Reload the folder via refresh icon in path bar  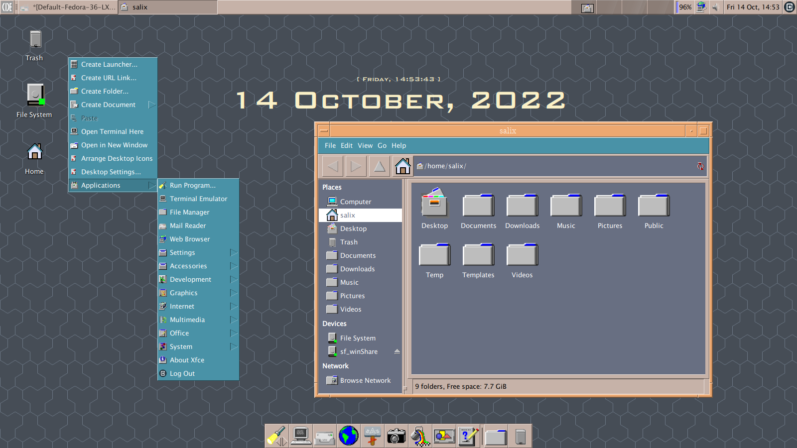[700, 166]
